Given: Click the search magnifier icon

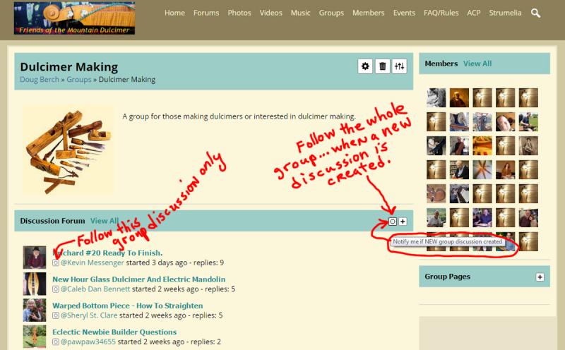Looking at the screenshot, I should (535, 13).
